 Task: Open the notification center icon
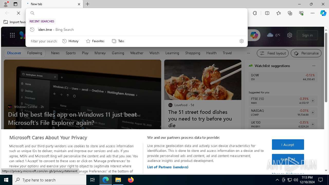[321, 180]
